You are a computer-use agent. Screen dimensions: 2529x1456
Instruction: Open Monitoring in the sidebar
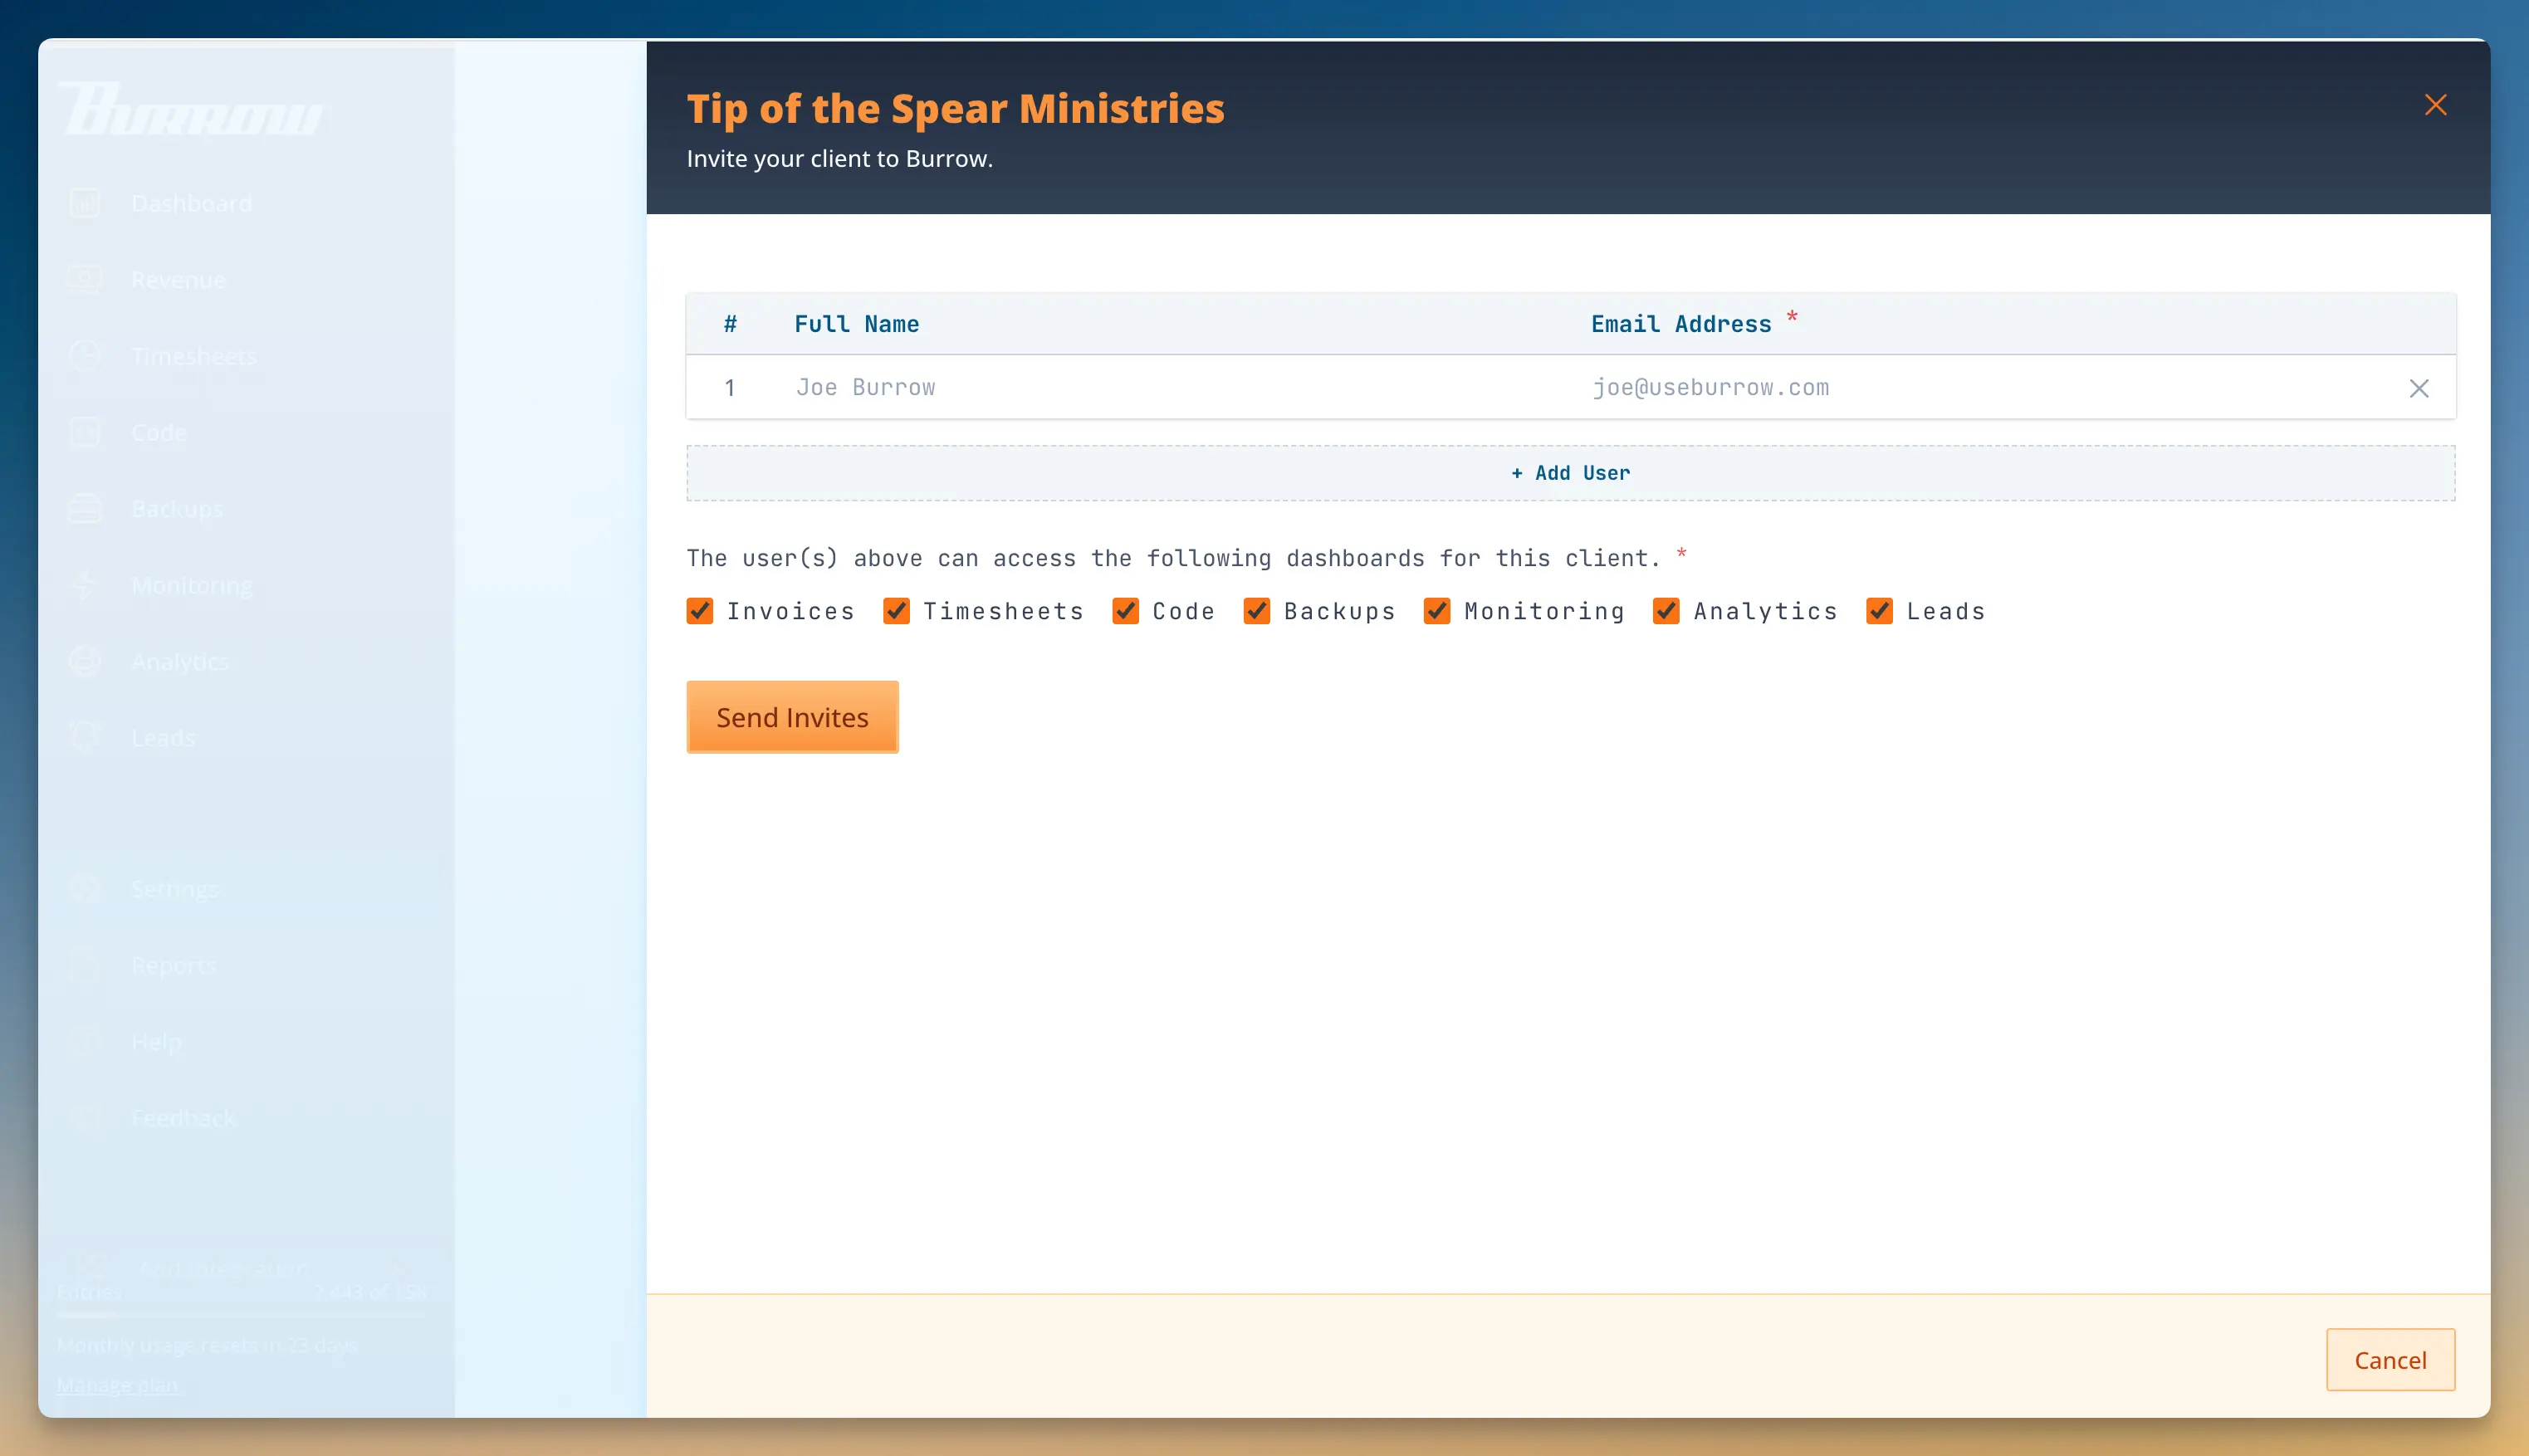pos(192,586)
